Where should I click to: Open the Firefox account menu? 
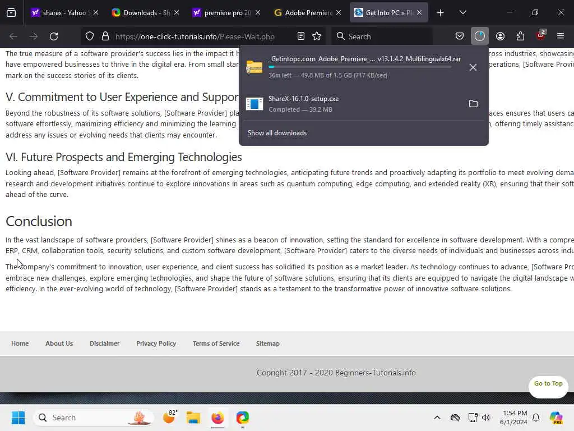pyautogui.click(x=500, y=36)
